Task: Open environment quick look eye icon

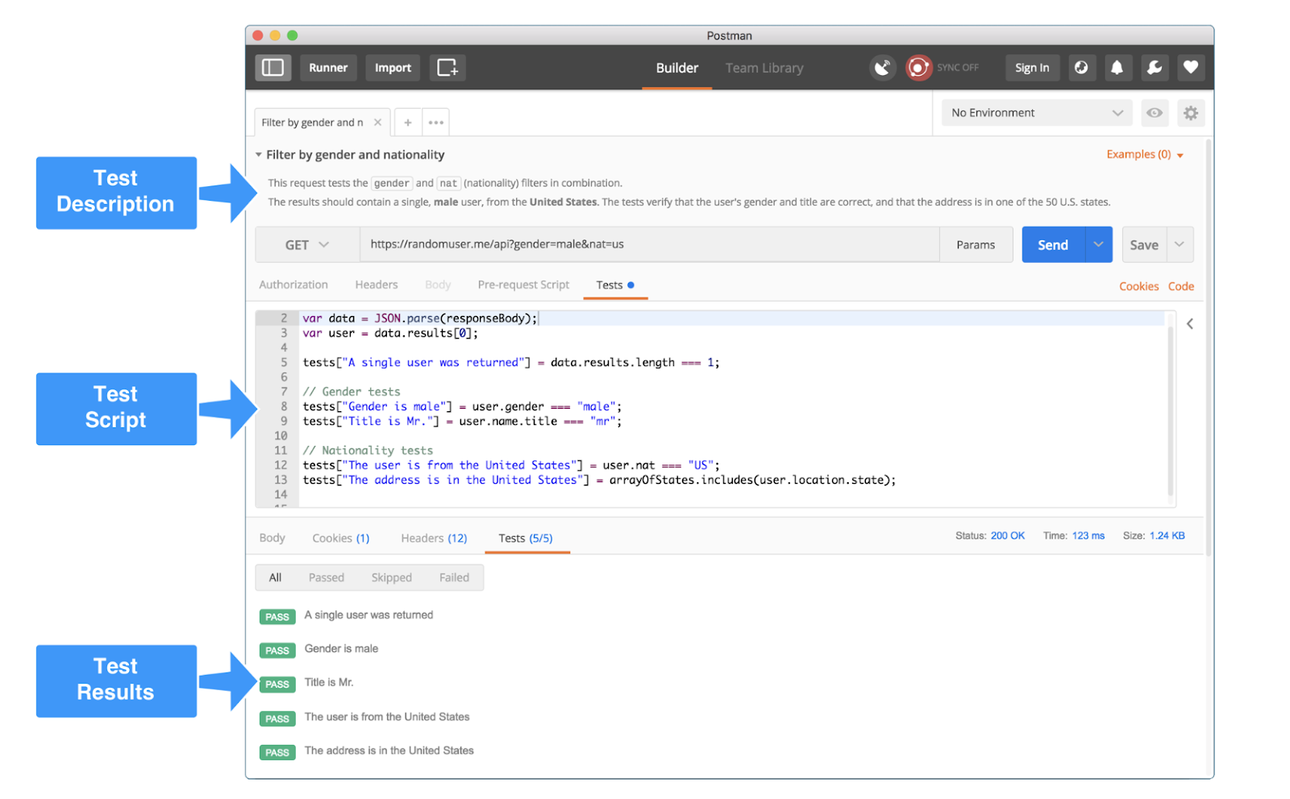Action: coord(1155,113)
